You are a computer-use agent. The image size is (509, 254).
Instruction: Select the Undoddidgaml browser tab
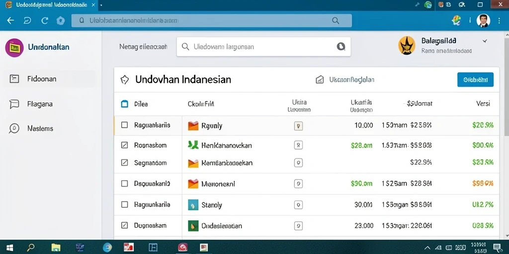pyautogui.click(x=49, y=5)
